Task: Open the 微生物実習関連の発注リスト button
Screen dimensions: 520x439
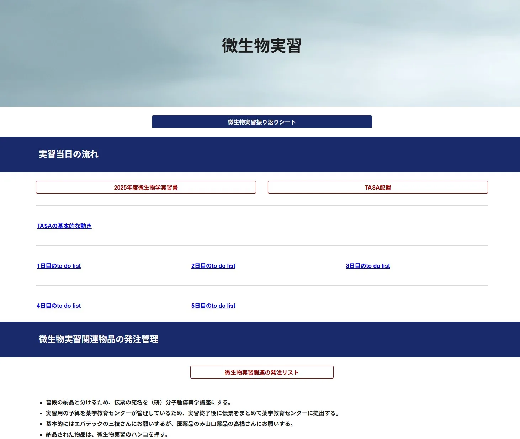Action: [262, 372]
